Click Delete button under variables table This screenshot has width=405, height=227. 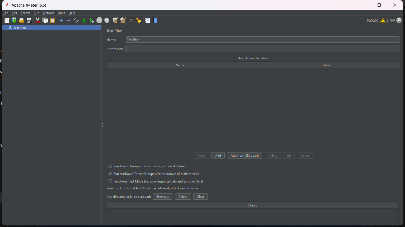coord(273,156)
